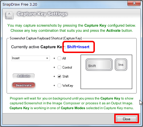Click the keyboard key icon beside the heading

click(x=9, y=15)
